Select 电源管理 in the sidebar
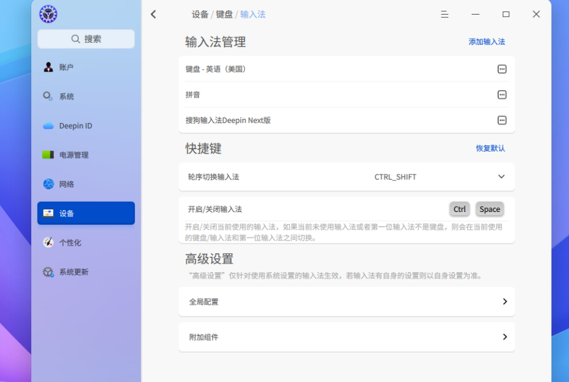569x382 pixels. [86, 155]
